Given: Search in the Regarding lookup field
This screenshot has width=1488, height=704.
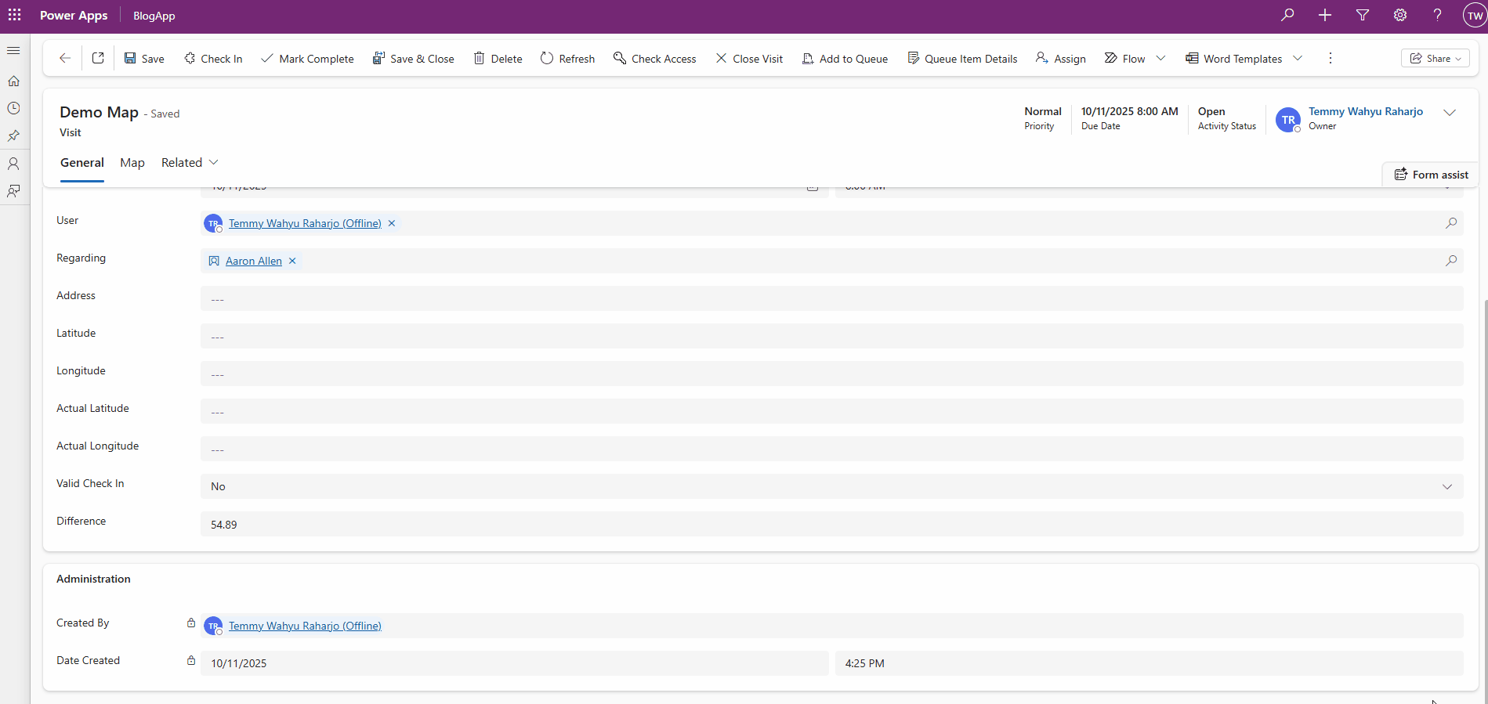Looking at the screenshot, I should 1451,261.
